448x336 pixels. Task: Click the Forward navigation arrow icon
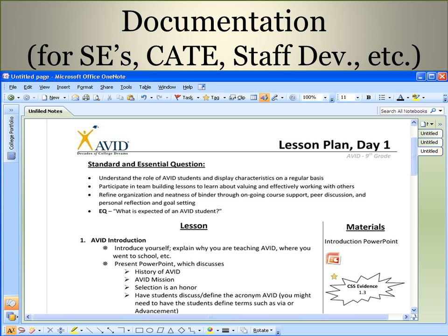click(x=26, y=98)
